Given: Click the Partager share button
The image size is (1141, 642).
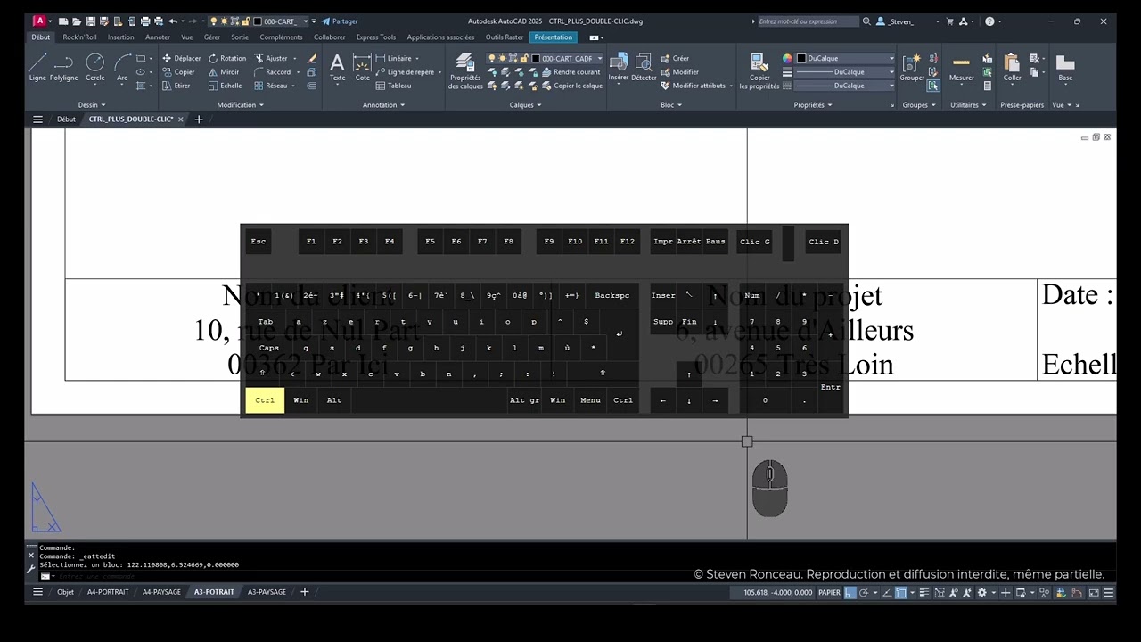Looking at the screenshot, I should tap(340, 21).
